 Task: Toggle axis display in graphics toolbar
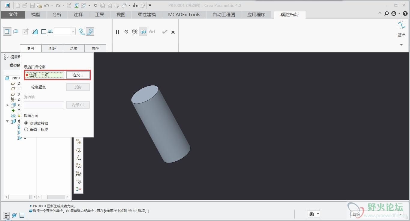[78, 158]
